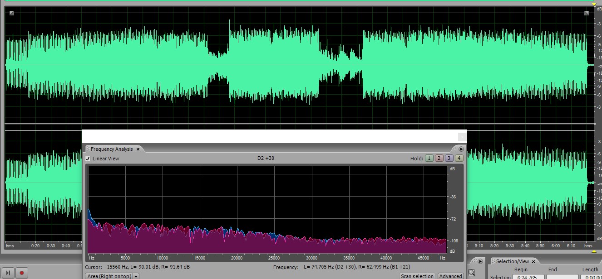Click Hold button 1
This screenshot has height=279, width=602.
pyautogui.click(x=429, y=158)
